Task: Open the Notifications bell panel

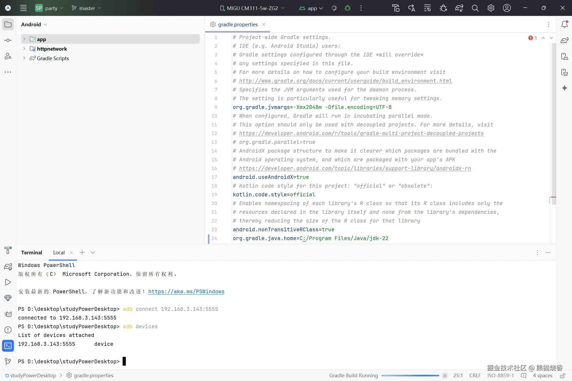Action: click(565, 24)
